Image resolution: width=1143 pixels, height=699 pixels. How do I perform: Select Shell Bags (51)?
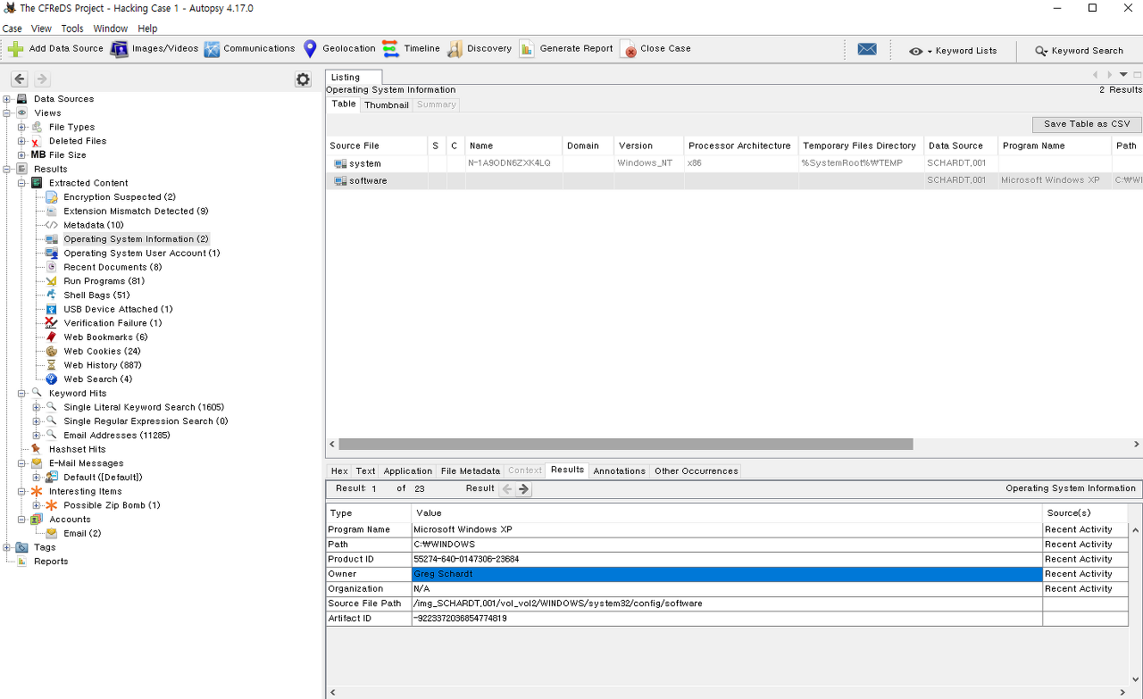[x=96, y=295]
